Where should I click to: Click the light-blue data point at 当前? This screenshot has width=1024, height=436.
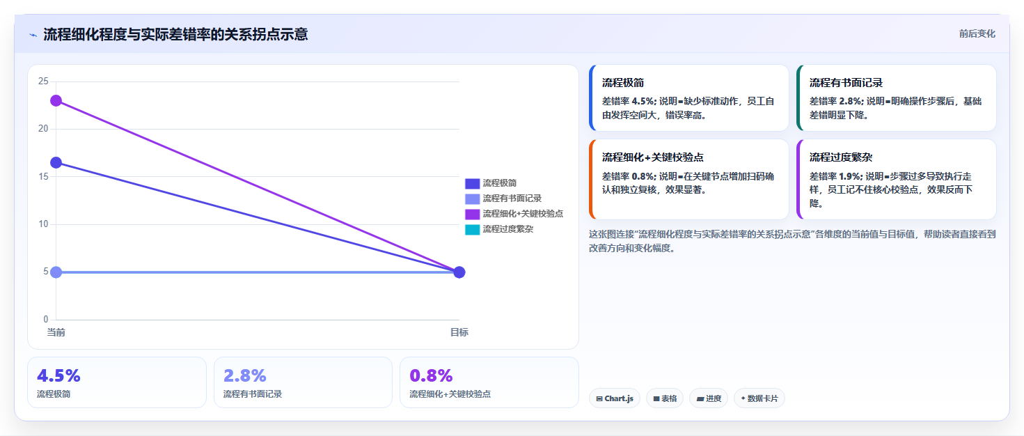[x=56, y=272]
